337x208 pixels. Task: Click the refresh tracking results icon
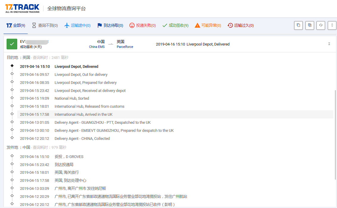321,25
